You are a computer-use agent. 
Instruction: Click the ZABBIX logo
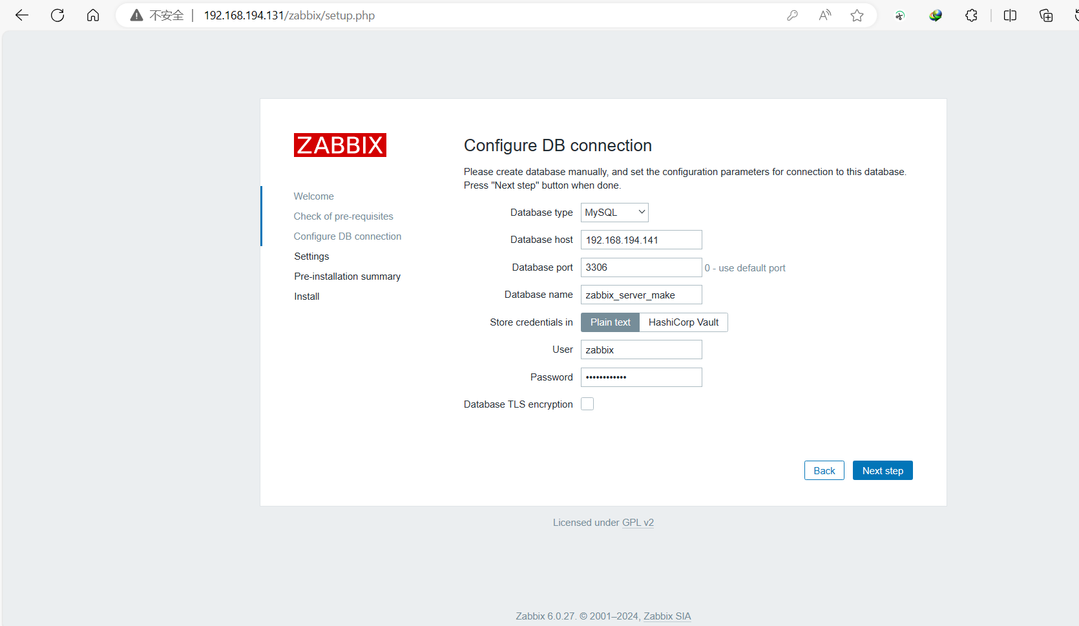tap(340, 145)
